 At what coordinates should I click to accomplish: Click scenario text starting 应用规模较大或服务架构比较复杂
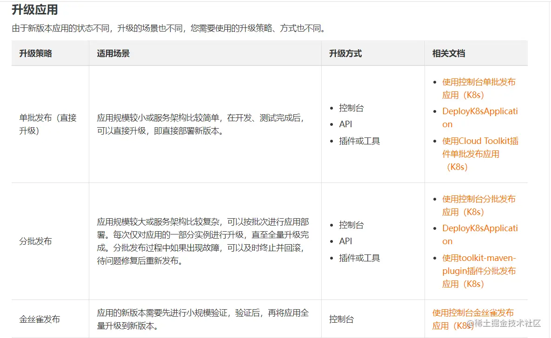tap(203, 241)
